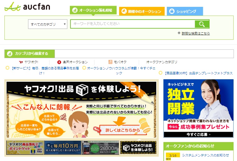
Task: Click the orange モバオク icon
Action: point(110,62)
